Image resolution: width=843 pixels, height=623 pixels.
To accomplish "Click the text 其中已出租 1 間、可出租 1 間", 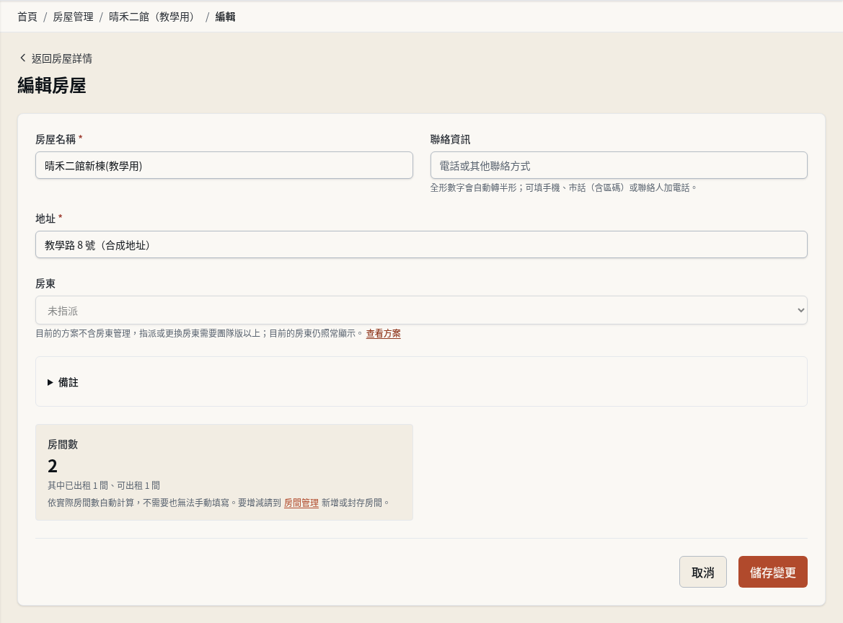I will point(104,485).
